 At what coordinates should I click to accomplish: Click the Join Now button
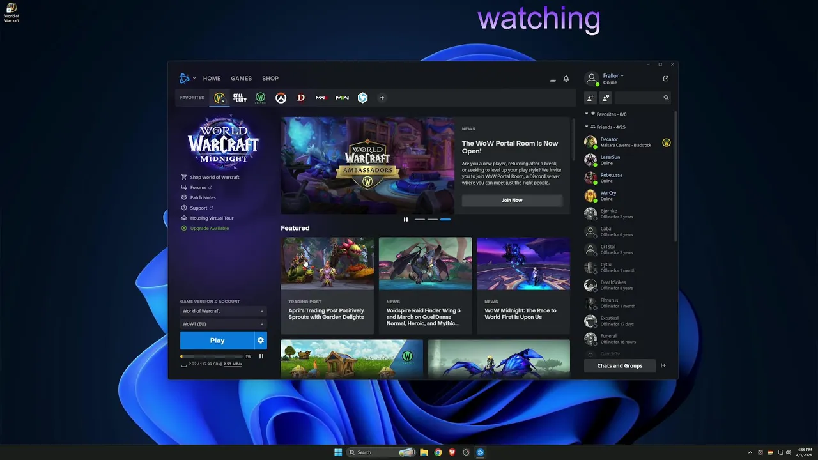[512, 200]
